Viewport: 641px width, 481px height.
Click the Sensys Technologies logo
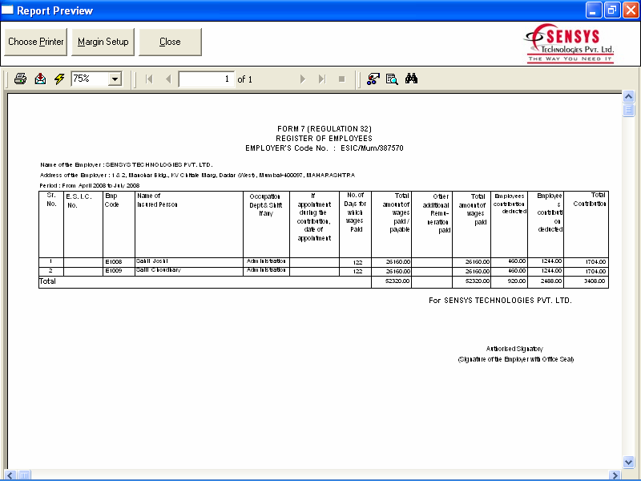(570, 43)
